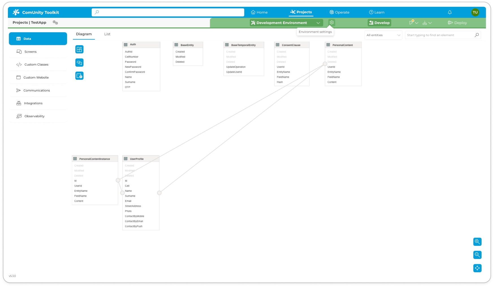The height and width of the screenshot is (287, 494).
Task: Expand the download options chevron
Action: pyautogui.click(x=430, y=23)
